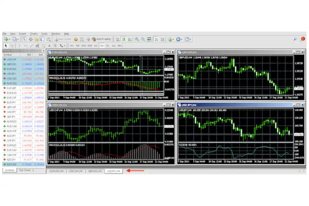Screen dimensions: 309x206
Task: Select the Trendline drawing tool
Action: (31, 46)
